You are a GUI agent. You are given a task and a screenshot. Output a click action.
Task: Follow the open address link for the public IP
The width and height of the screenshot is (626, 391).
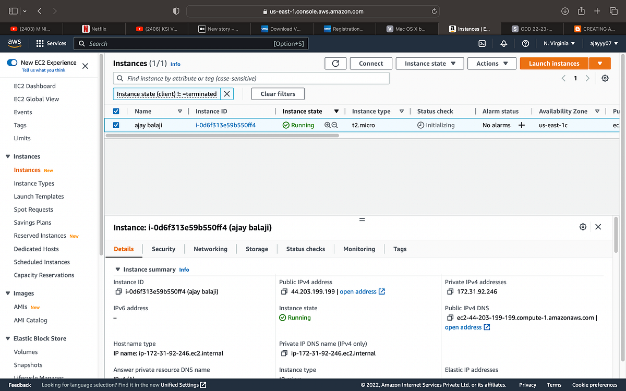pos(359,291)
